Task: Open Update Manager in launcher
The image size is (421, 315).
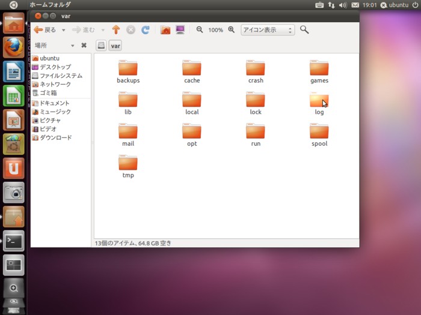Action: 14,217
